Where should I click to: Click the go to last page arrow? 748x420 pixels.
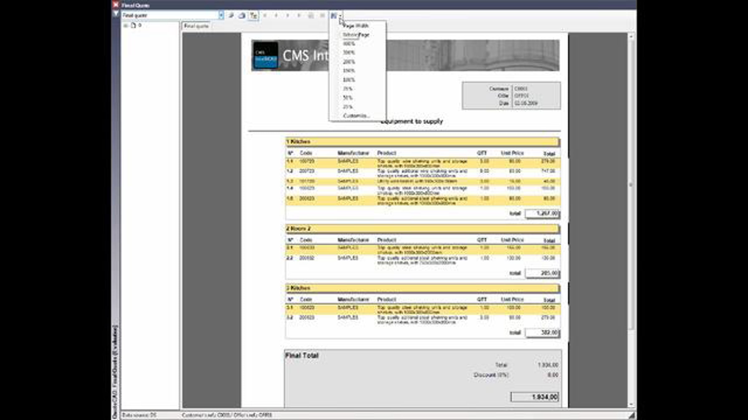pos(299,16)
